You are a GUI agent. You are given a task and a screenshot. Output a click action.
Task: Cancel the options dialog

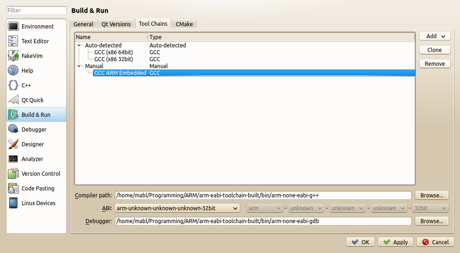point(435,242)
